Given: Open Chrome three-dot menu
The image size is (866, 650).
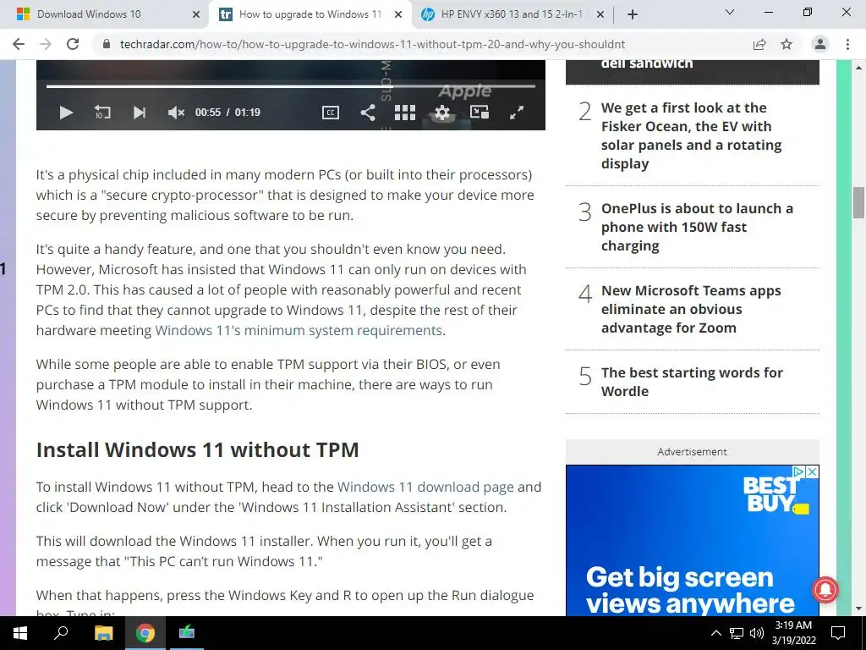Looking at the screenshot, I should pos(847,44).
